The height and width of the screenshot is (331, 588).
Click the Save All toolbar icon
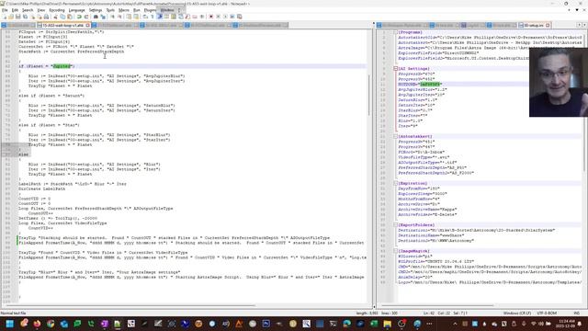[25, 17]
